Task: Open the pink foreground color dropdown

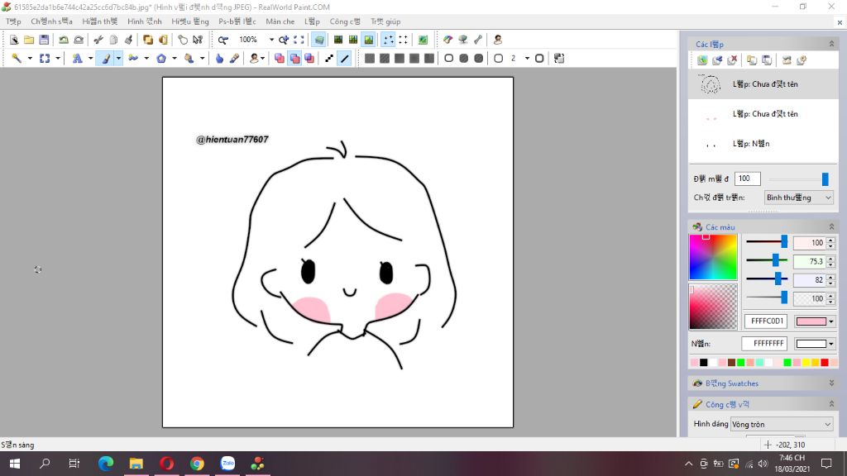Action: 830,321
